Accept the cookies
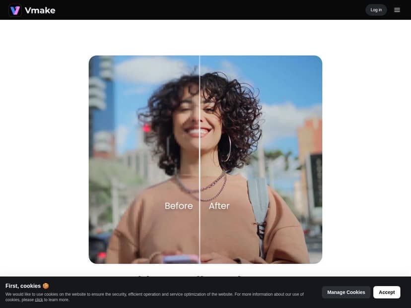This screenshot has width=411, height=308. pos(387,292)
